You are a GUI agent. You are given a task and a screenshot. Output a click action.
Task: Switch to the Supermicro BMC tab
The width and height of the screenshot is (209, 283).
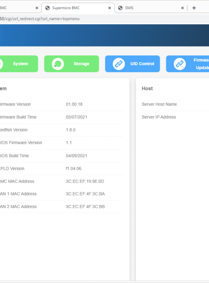click(x=78, y=8)
